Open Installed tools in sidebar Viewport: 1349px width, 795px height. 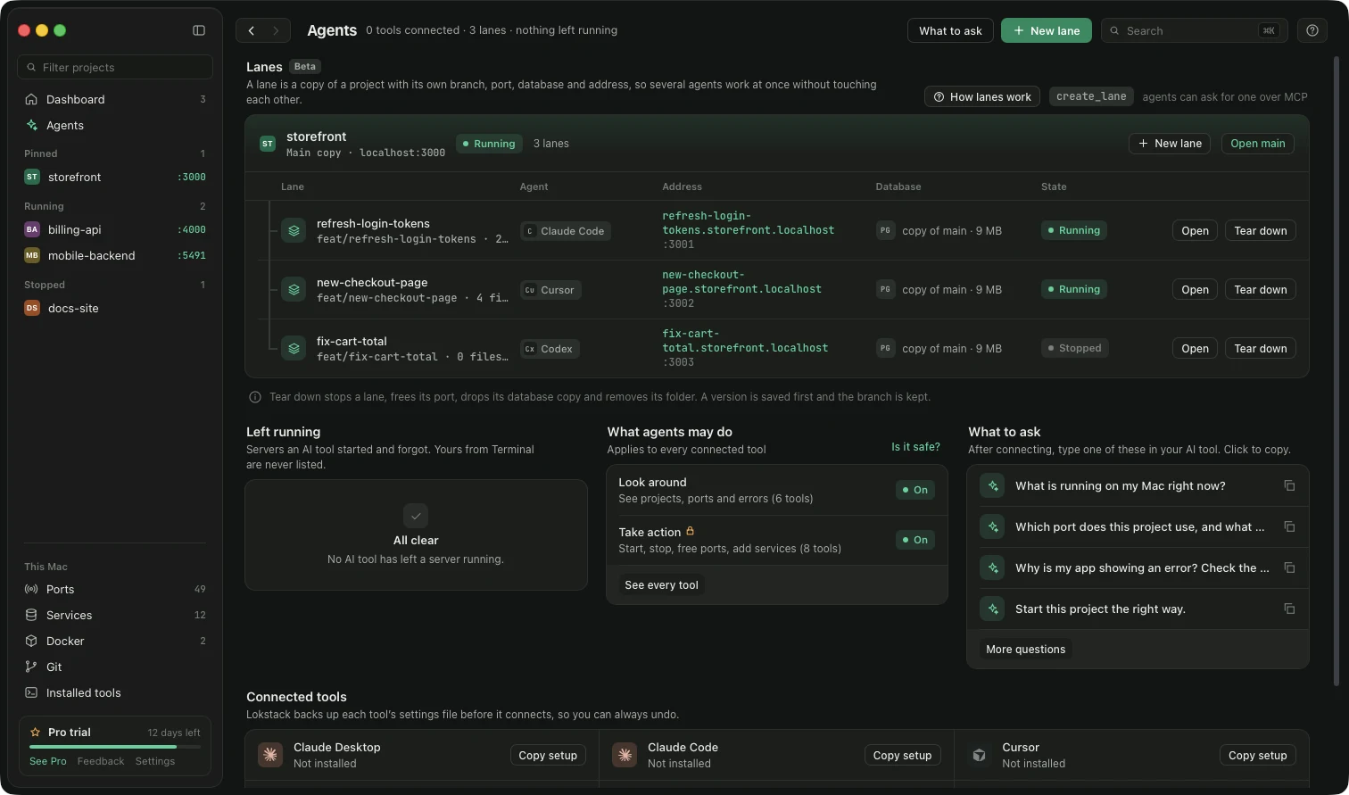pos(115,692)
